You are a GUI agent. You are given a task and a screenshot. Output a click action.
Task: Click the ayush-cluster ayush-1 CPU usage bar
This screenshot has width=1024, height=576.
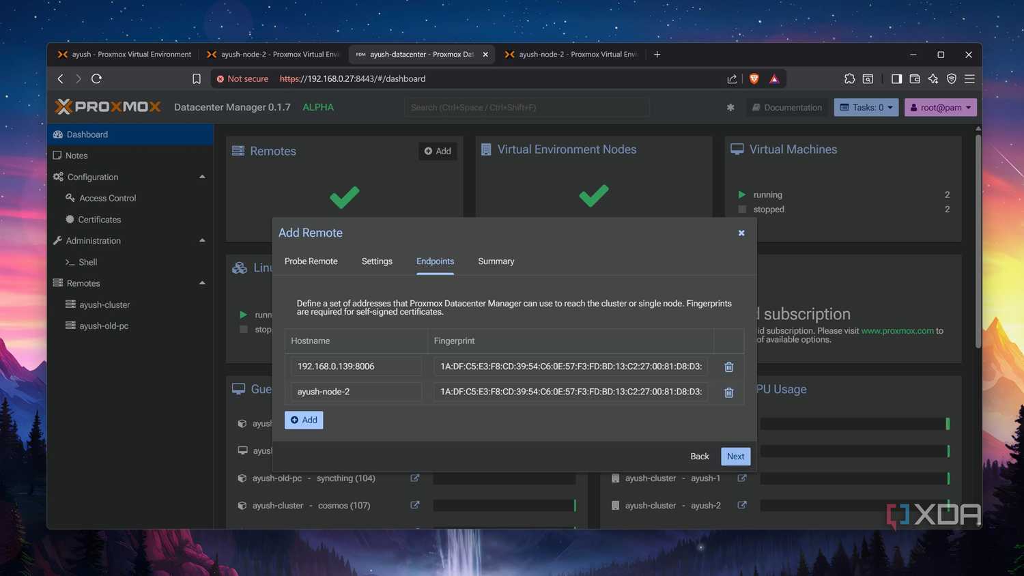pyautogui.click(x=855, y=478)
